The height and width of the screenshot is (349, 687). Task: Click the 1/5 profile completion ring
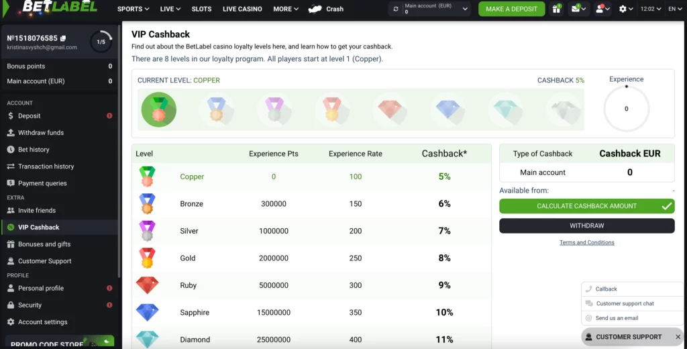click(x=101, y=42)
